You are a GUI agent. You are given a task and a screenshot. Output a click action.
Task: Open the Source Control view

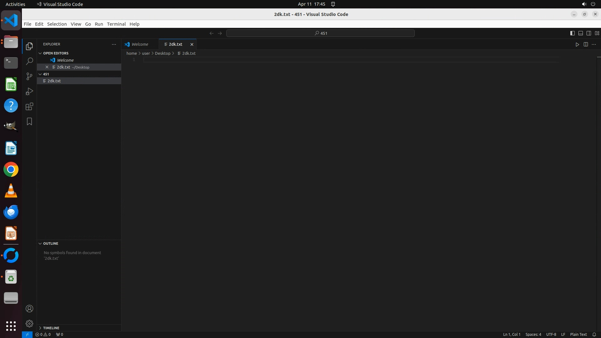(x=29, y=76)
